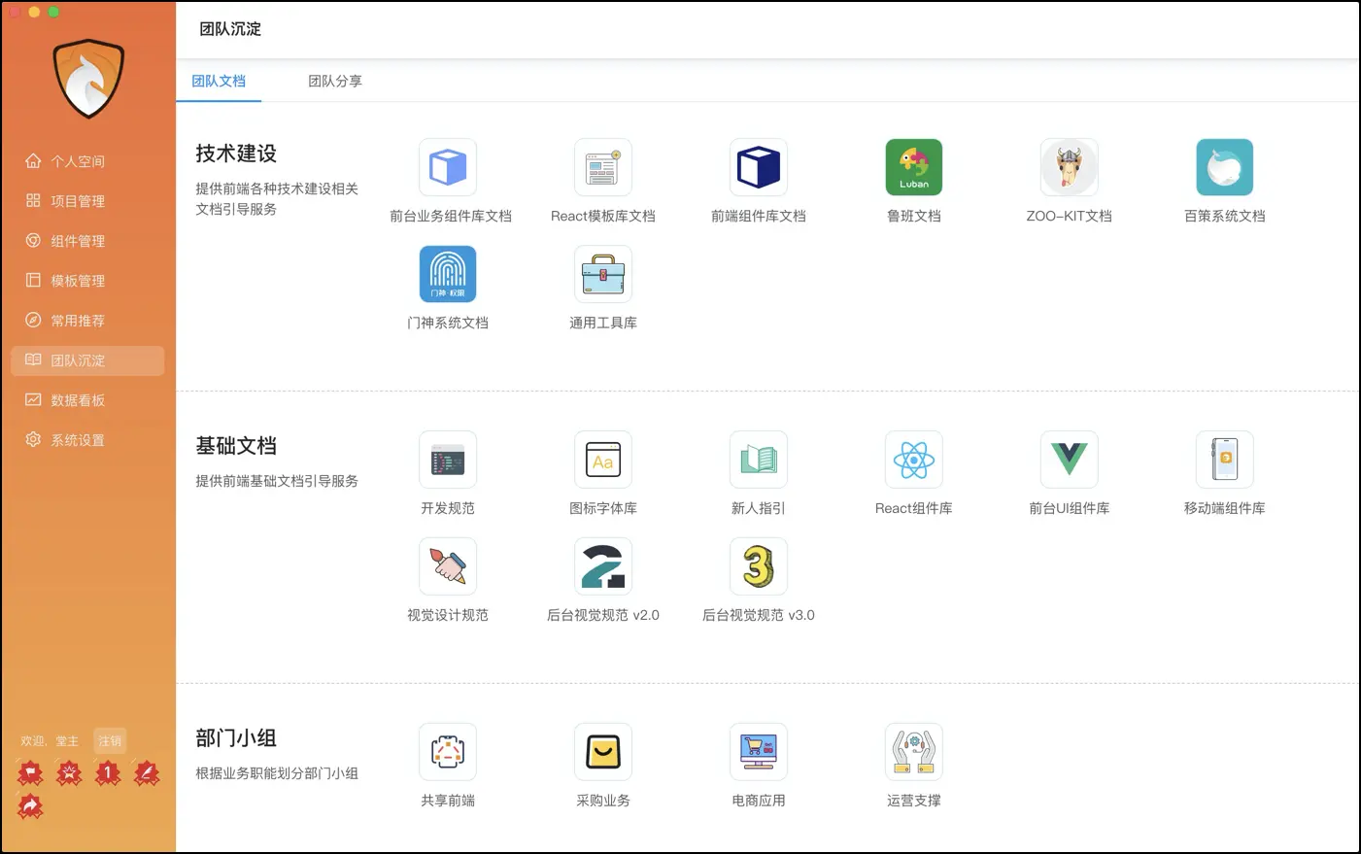The height and width of the screenshot is (854, 1361).
Task: Open 共享前端 group icon
Action: pyautogui.click(x=448, y=752)
